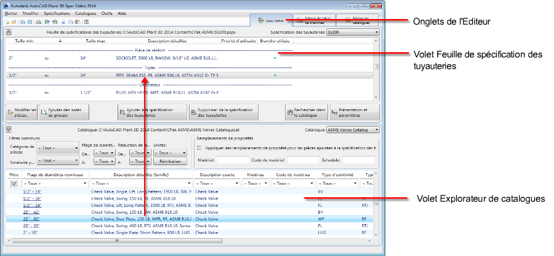554x256 pixels.
Task: Collapse the specification sheet pane
Action: 9,32
